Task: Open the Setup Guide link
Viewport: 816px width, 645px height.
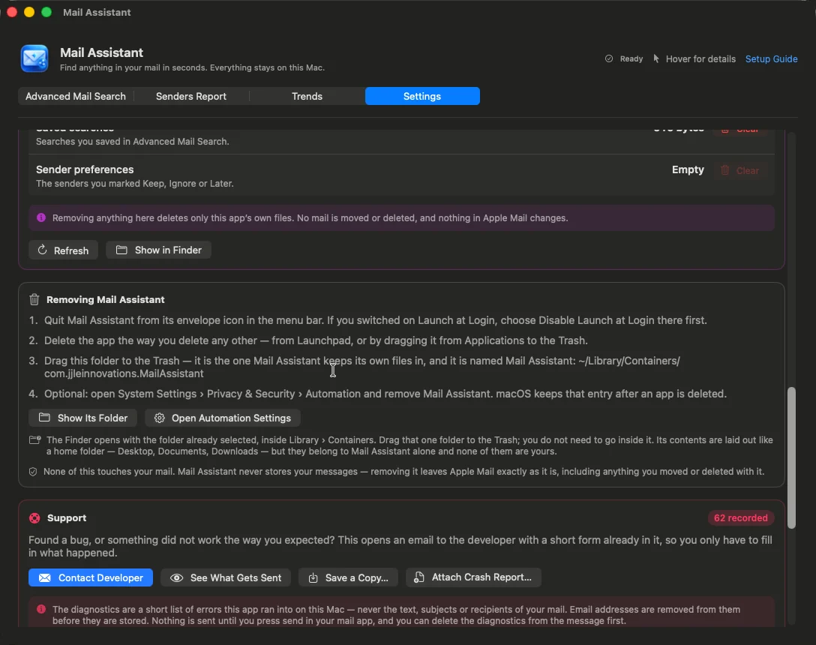Action: tap(771, 58)
